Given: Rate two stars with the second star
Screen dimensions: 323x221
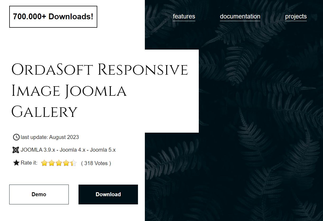Looking at the screenshot, I should coord(52,163).
